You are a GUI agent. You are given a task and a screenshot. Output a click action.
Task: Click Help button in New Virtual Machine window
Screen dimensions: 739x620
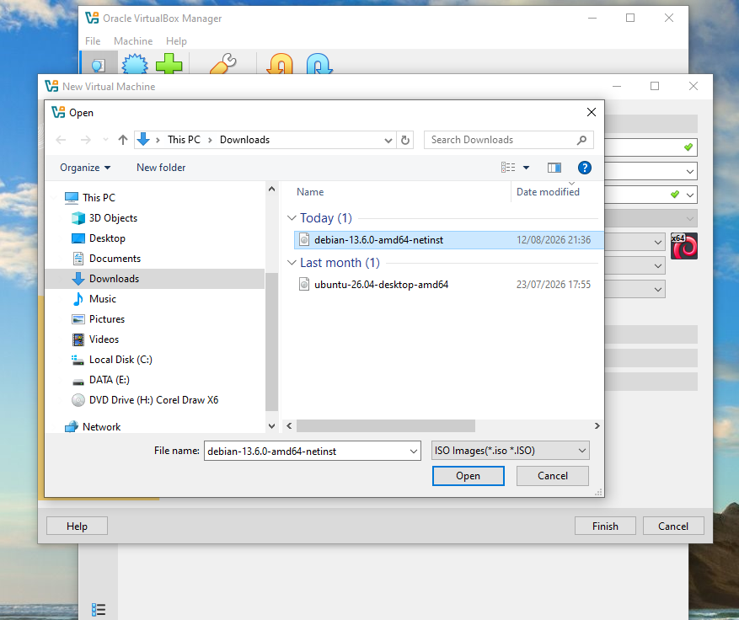(x=77, y=526)
